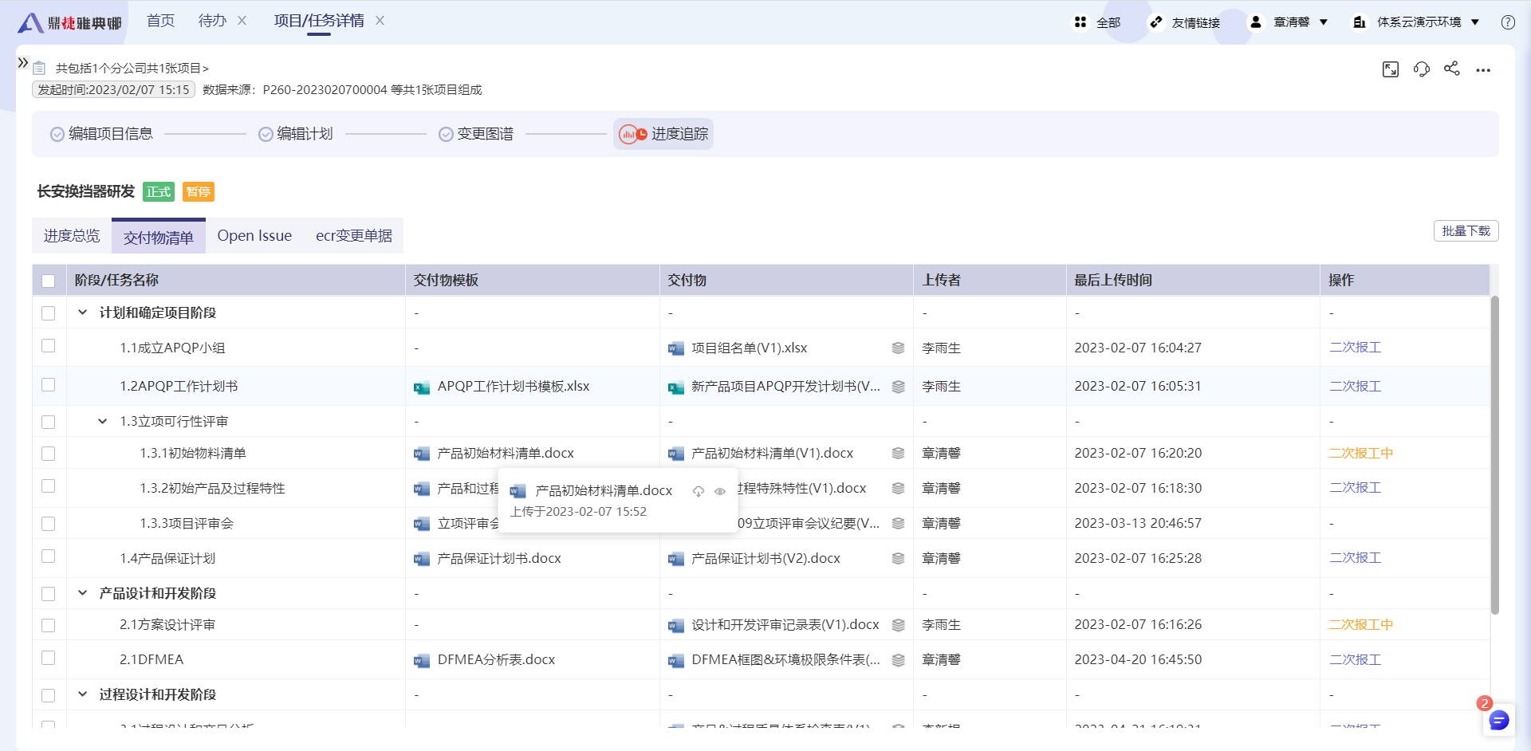1531x751 pixels.
Task: Switch to the 首页 tab
Action: pos(160,21)
